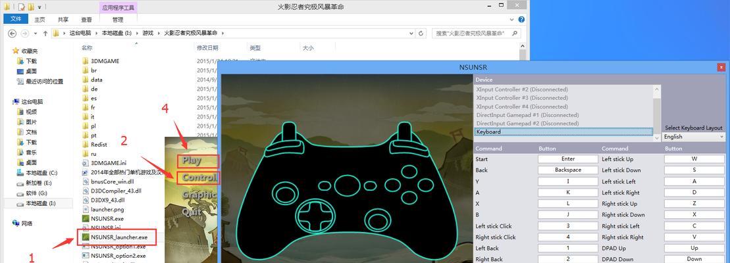Click the search magnifier in Explorer search box
The image size is (730, 263).
pos(515,34)
